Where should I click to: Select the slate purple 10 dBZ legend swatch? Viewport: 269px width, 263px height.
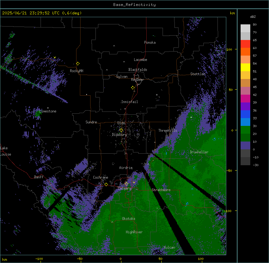(x=245, y=146)
